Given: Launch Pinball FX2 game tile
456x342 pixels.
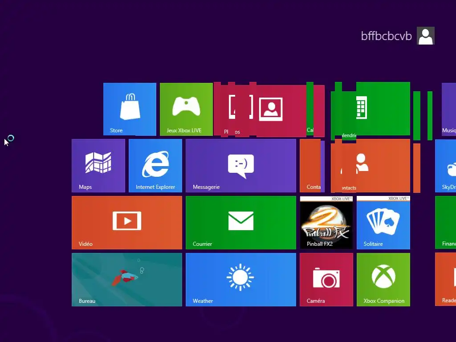Looking at the screenshot, I should coord(326,223).
